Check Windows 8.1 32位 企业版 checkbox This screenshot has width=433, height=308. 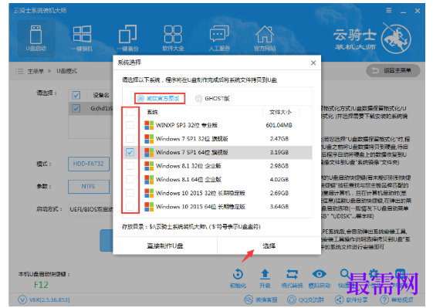click(130, 166)
